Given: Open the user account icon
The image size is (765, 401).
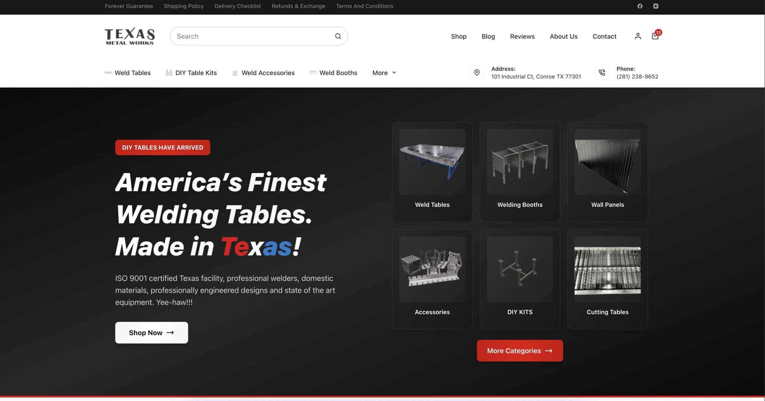Looking at the screenshot, I should click(638, 36).
